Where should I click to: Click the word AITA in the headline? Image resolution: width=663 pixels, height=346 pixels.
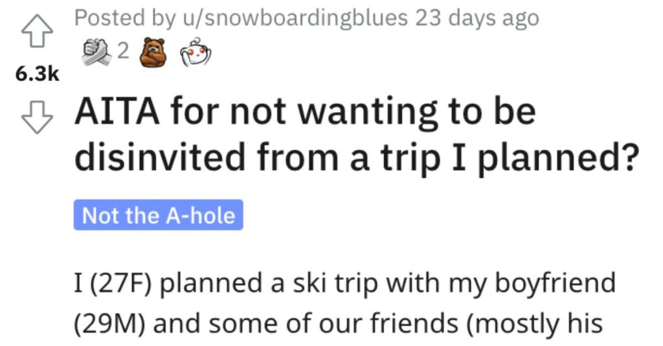tap(117, 111)
